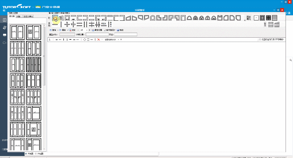Expand more frame shapes overflow arrow
This screenshot has width=293, height=158.
tap(245, 20)
